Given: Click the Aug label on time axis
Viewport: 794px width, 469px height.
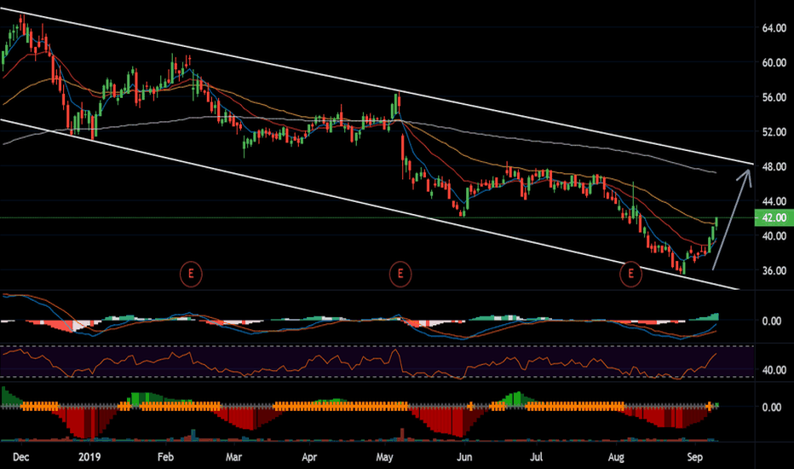Looking at the screenshot, I should (616, 457).
